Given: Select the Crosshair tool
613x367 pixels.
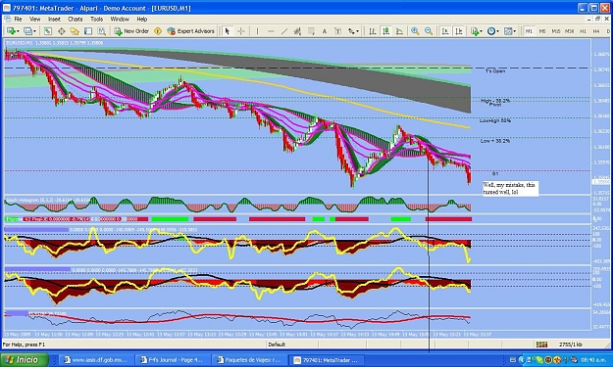Looking at the screenshot, I should [x=241, y=31].
